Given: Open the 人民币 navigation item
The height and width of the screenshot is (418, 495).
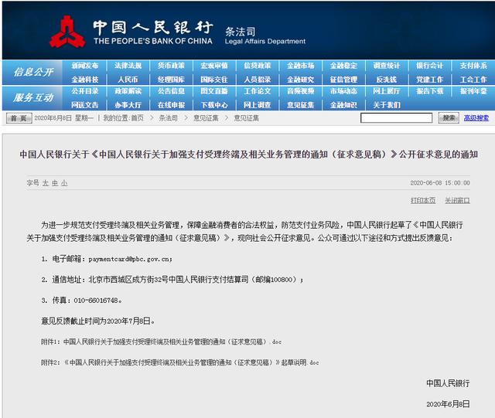Looking at the screenshot, I should (128, 79).
